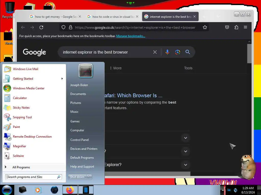The image size is (261, 195).
Task: Expand Getting Started submenu arrow
Action: [62, 79]
